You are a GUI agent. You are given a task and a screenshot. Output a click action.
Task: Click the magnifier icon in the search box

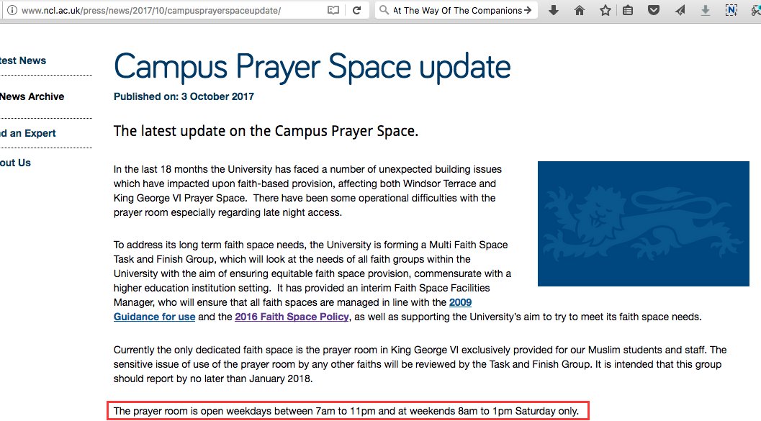[384, 9]
